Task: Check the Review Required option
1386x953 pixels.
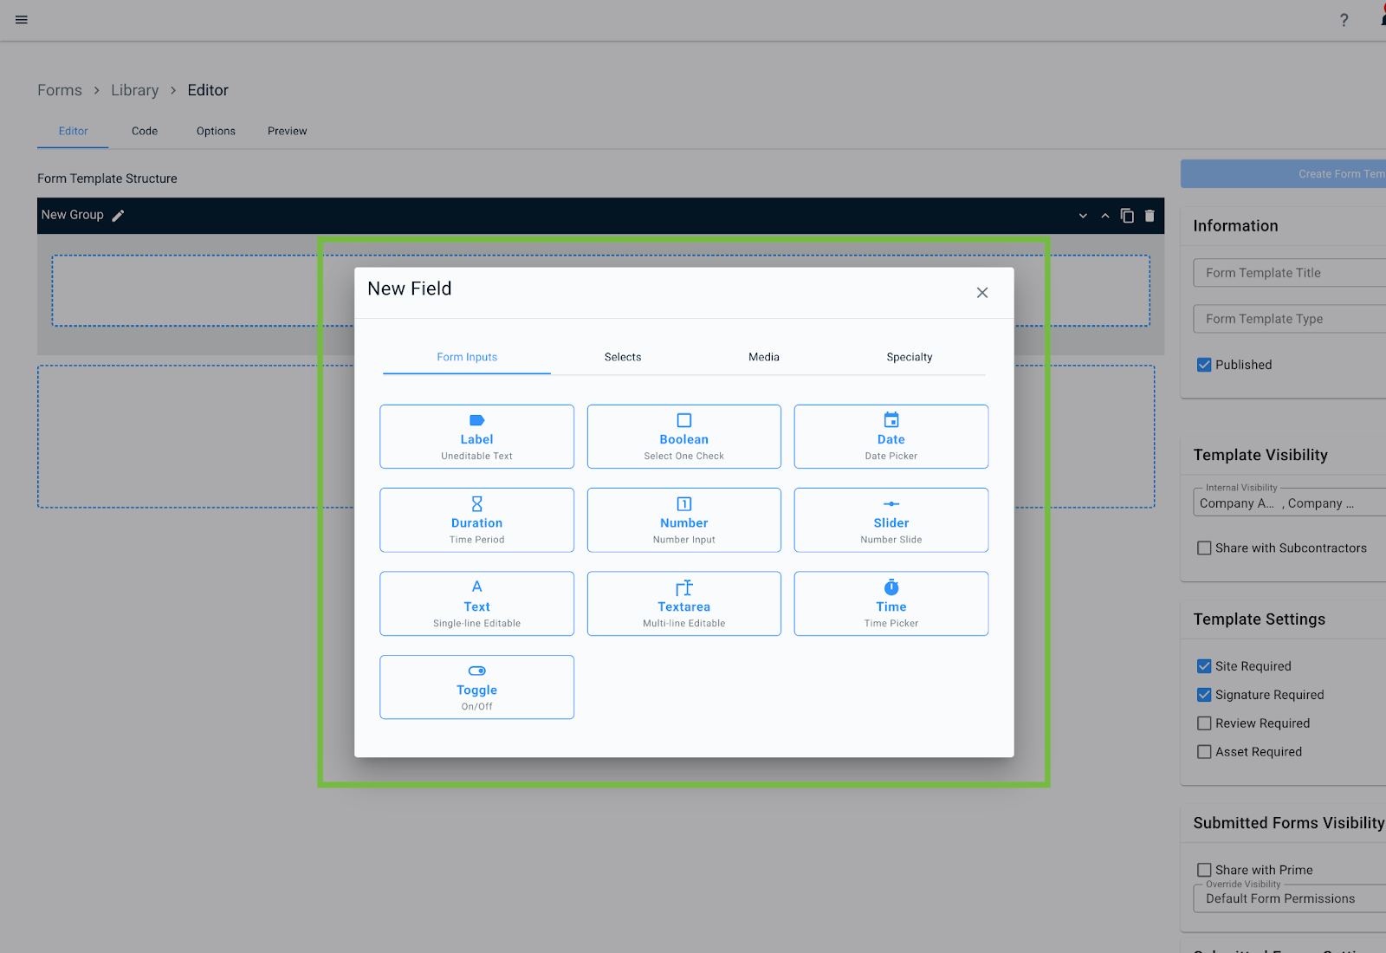Action: tap(1204, 723)
